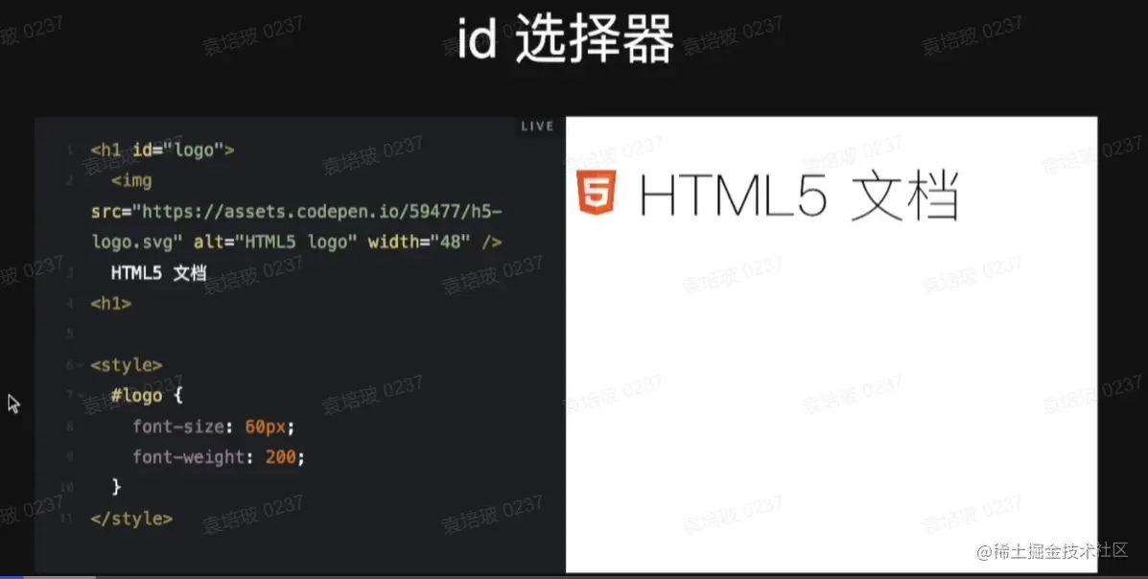Click the opening <h1 tag on line 1

(106, 151)
